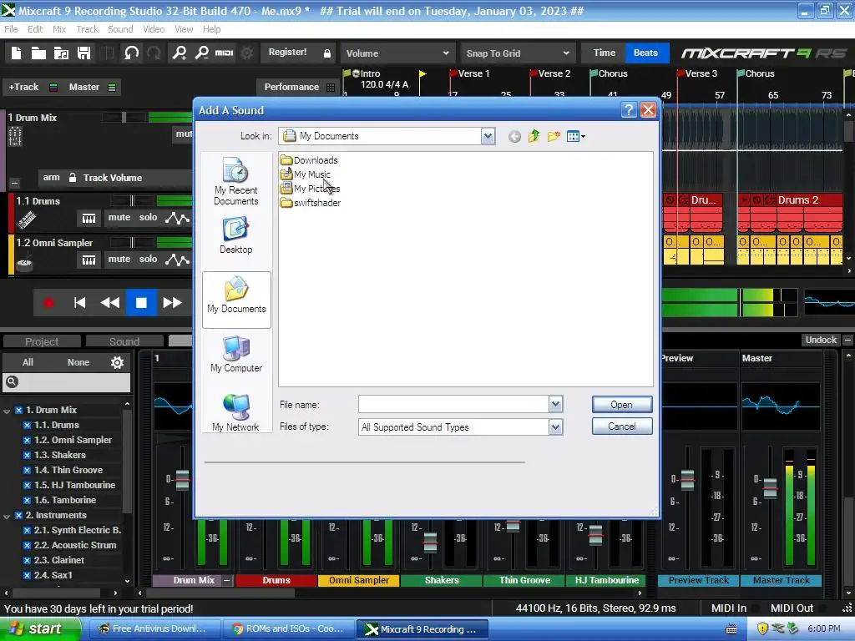Click the New Project icon in toolbar

[17, 53]
